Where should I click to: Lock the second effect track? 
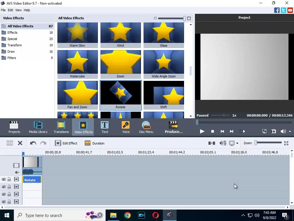9,186
